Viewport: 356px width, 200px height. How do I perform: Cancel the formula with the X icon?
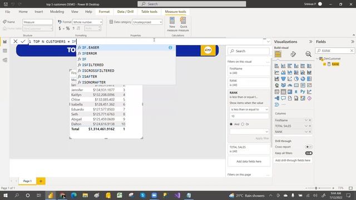[15, 41]
